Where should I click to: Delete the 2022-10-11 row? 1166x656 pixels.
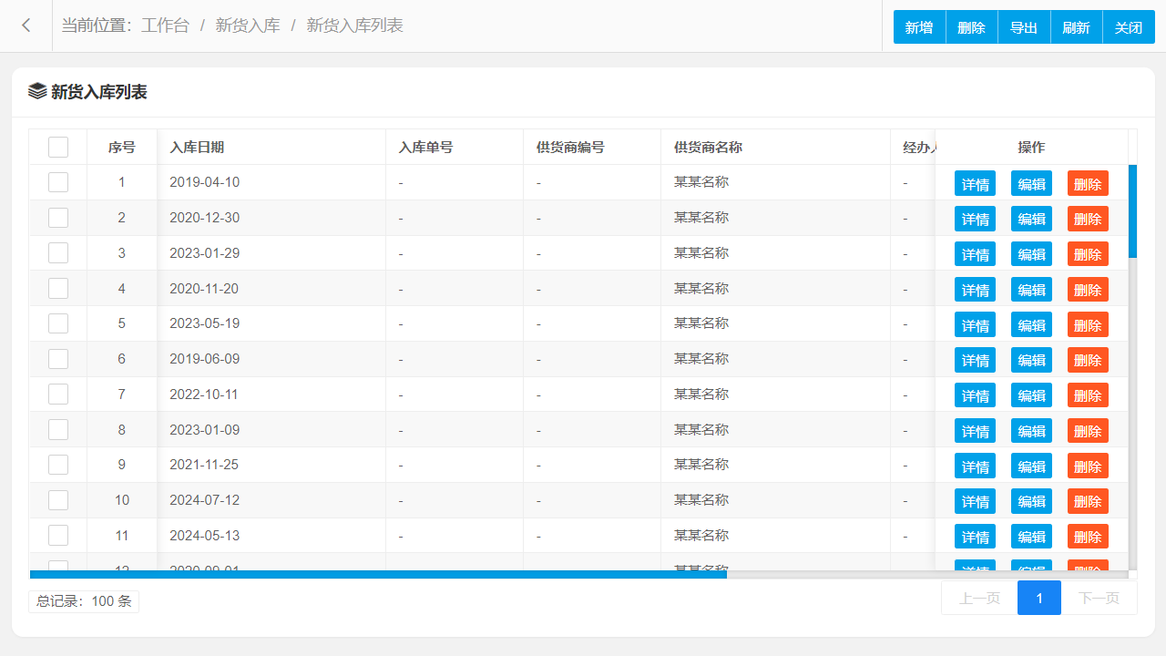(x=1088, y=395)
